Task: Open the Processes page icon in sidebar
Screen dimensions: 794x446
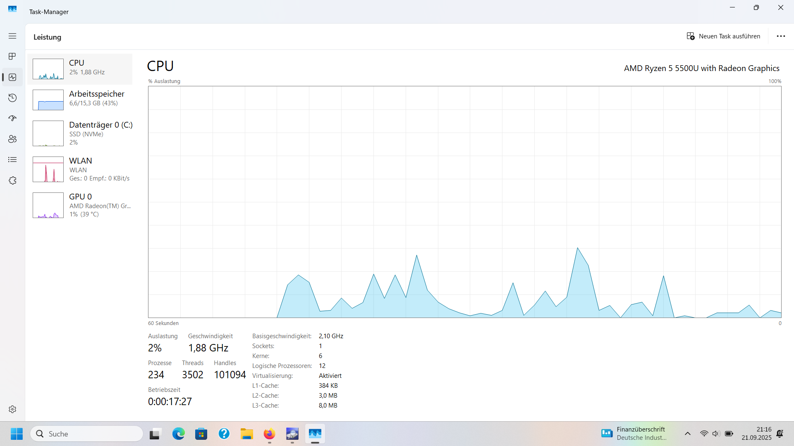Action: pos(12,56)
